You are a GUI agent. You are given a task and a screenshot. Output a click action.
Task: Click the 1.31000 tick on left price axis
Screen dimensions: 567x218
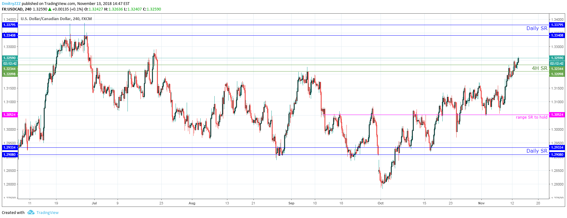pos(9,102)
